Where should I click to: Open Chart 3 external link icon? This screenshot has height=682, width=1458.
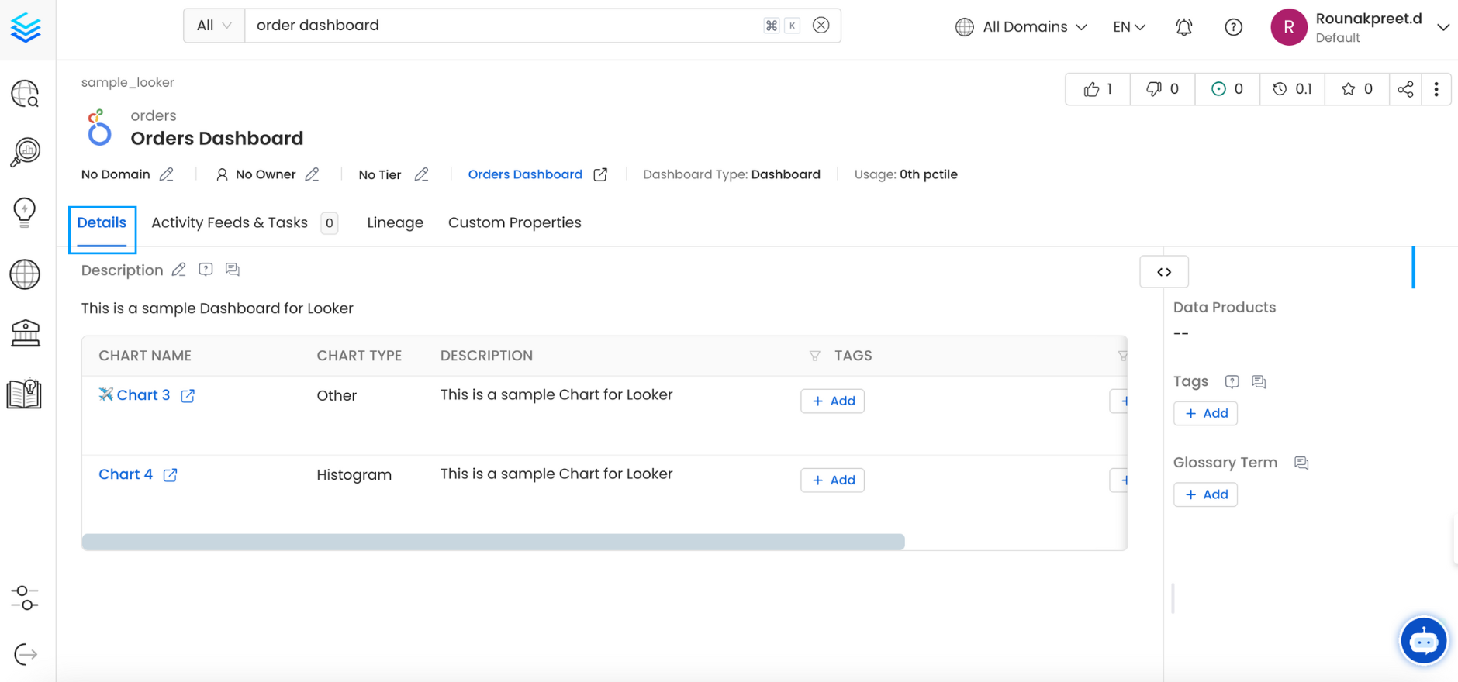tap(188, 396)
